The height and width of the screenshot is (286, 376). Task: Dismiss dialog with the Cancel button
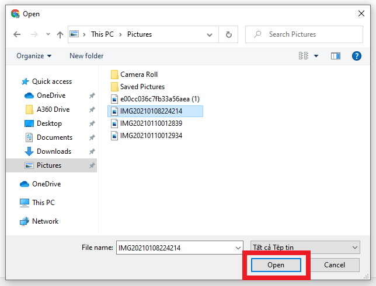(335, 265)
